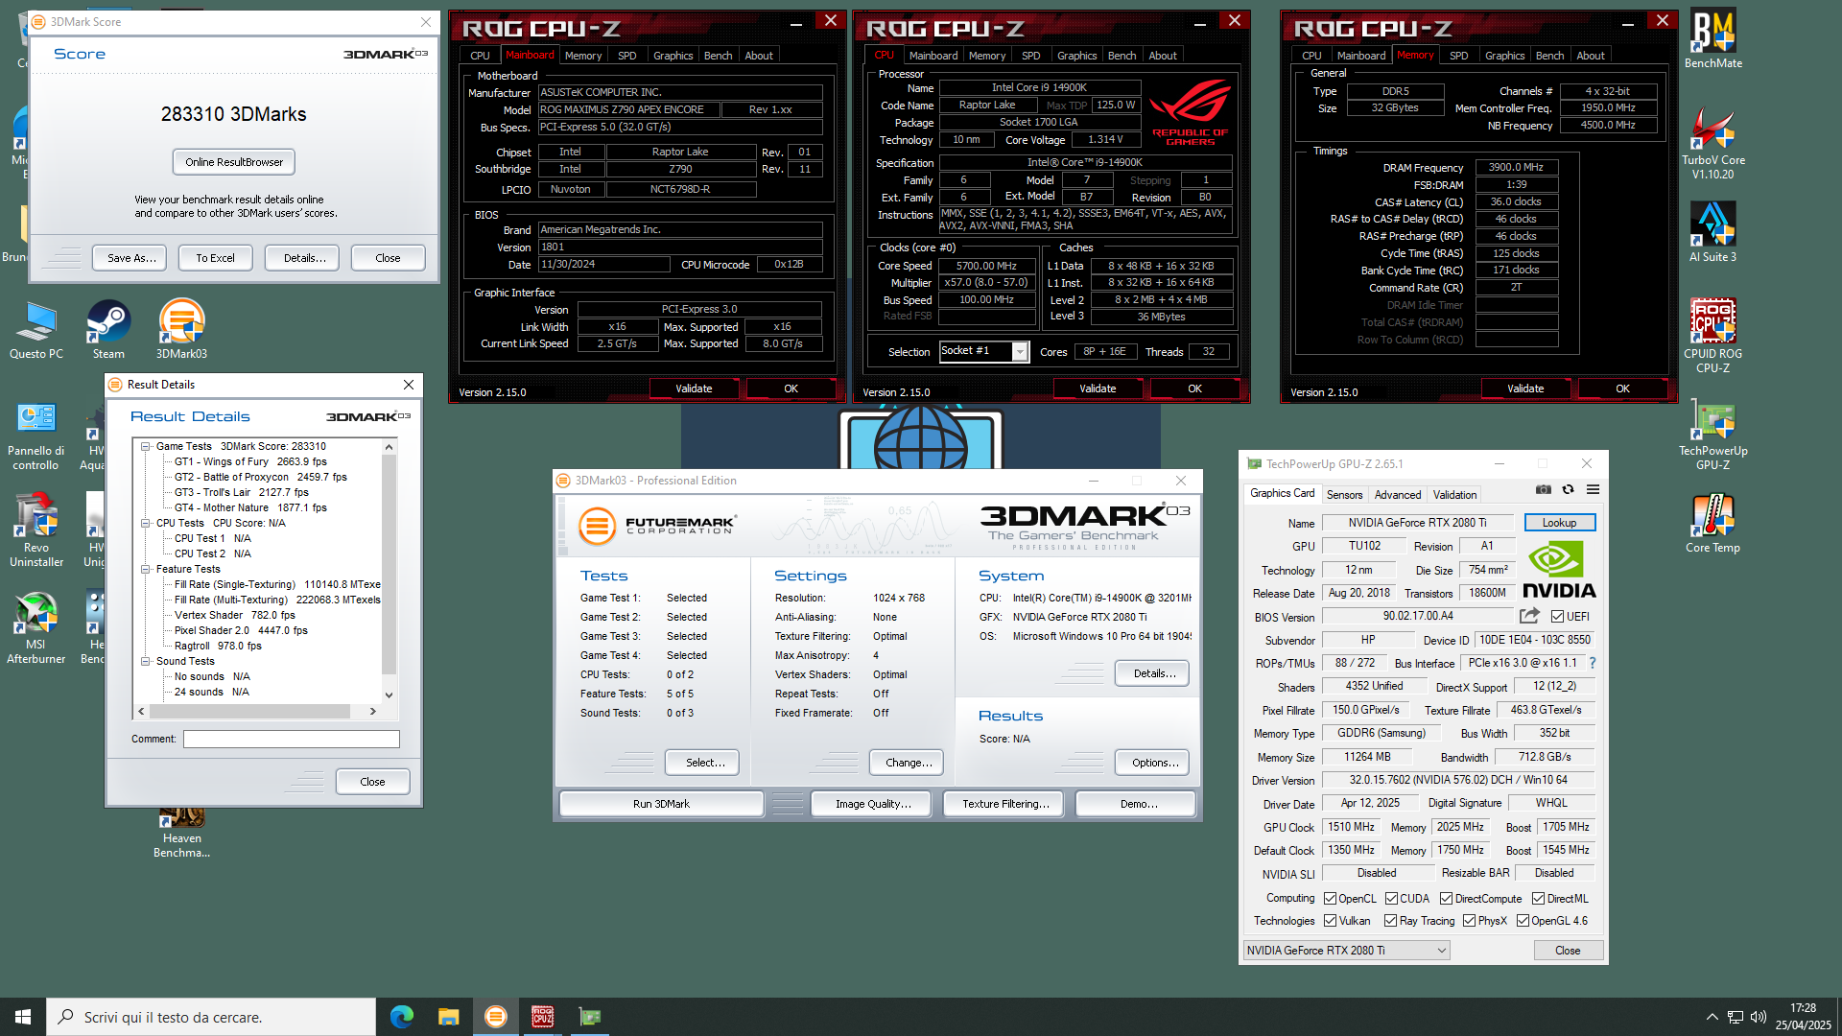The image size is (1842, 1036).
Task: Collapse the Sound Tests tree node
Action: click(146, 662)
